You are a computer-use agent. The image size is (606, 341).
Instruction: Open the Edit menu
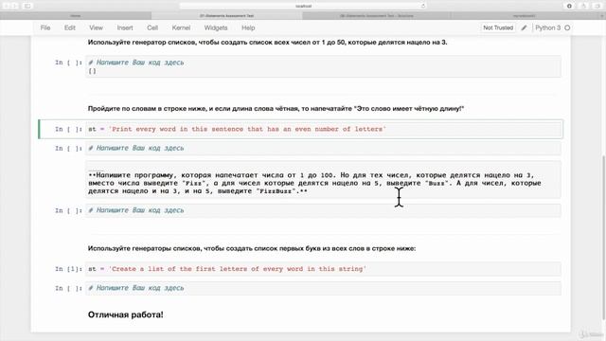click(69, 27)
